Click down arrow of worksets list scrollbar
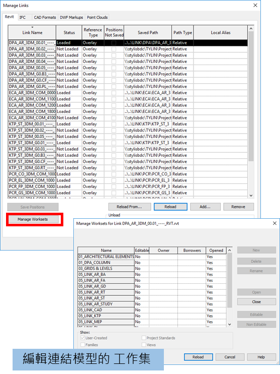280x374 pixels. point(230,325)
